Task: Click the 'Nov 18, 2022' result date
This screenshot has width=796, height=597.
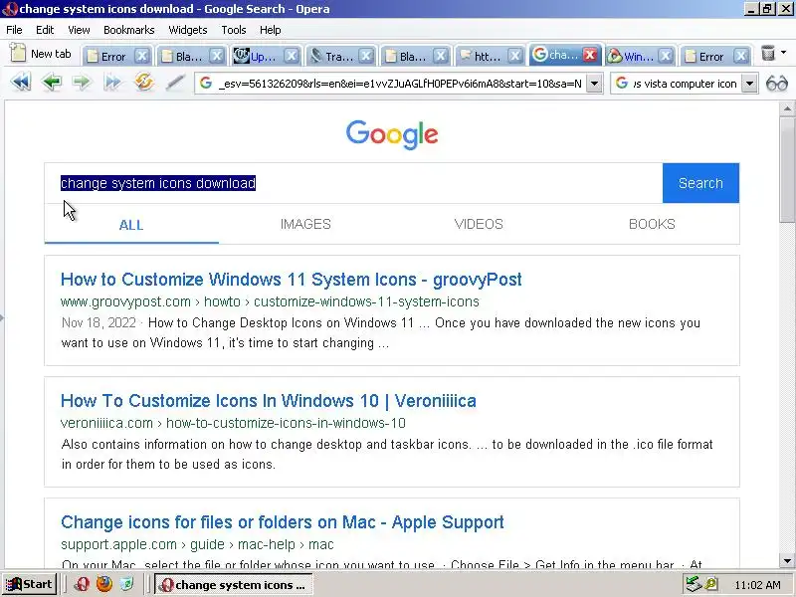Action: [99, 322]
